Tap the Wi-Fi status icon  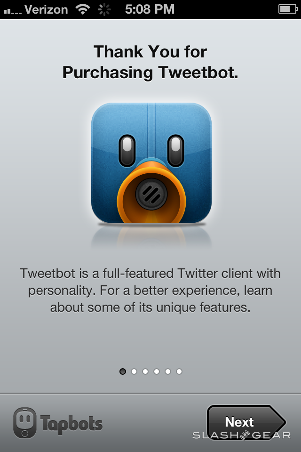[x=83, y=9]
